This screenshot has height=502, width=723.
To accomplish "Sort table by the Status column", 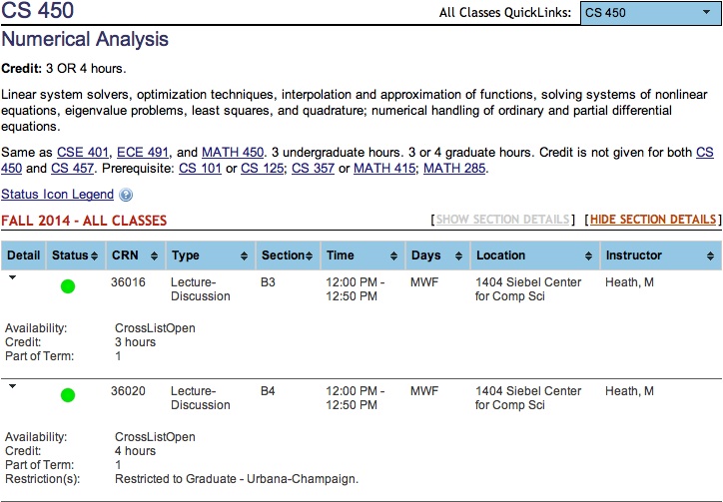I will pos(75,256).
